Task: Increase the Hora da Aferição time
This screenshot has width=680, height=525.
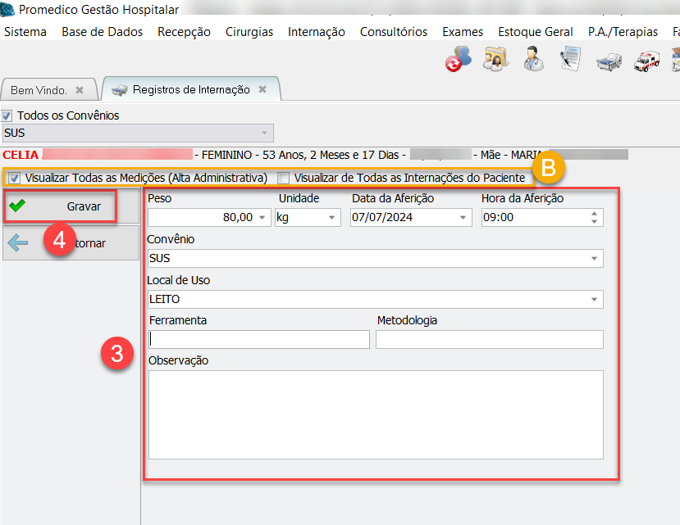Action: click(594, 213)
